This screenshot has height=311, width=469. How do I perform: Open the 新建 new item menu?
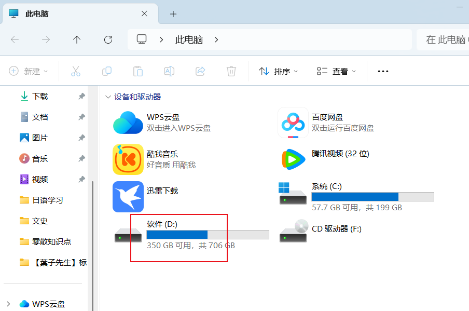29,71
